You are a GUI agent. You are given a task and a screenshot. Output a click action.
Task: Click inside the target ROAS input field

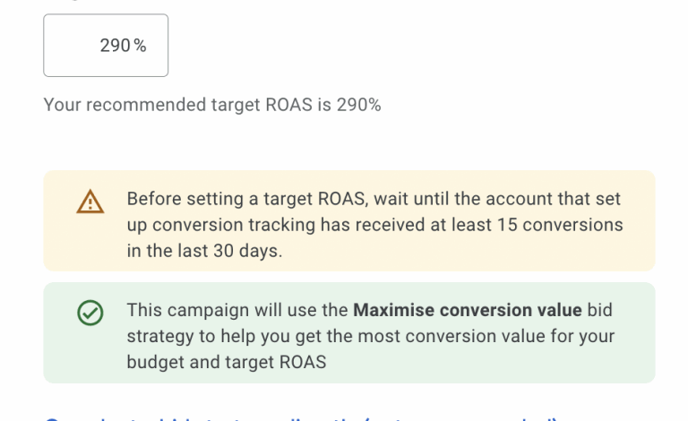[106, 46]
